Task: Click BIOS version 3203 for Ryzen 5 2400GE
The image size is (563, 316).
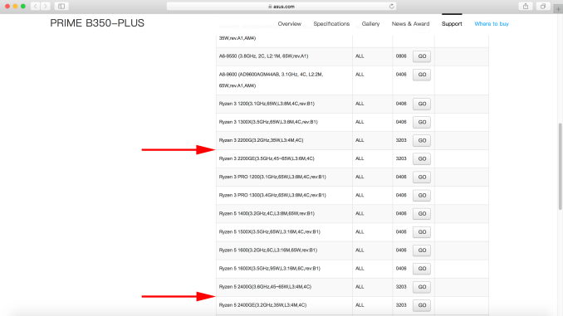Action: pos(401,305)
